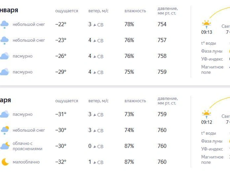The image size is (230, 173).
Task: Click the crescent moon малооблачно icon
Action: 5,162
